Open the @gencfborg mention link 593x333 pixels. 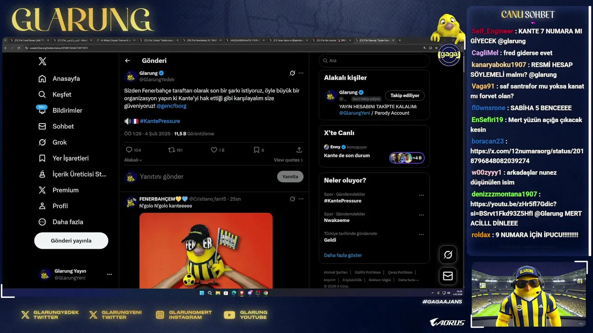pos(171,106)
